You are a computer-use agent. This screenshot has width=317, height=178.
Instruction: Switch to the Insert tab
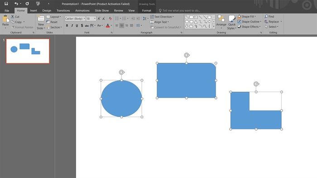(34, 10)
